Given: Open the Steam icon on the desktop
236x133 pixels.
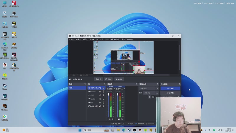Looking at the screenshot, I should pos(4,87).
